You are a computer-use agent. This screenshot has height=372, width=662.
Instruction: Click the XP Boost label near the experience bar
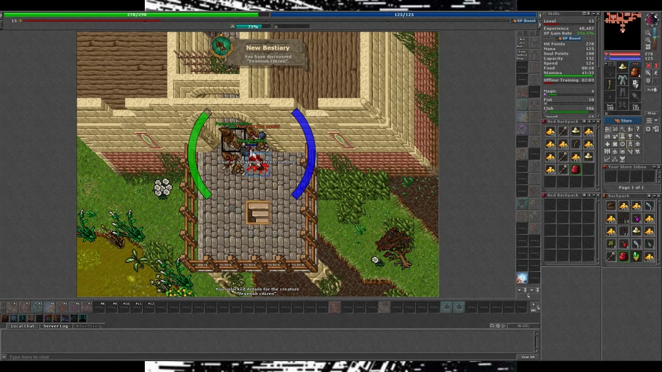[x=525, y=21]
